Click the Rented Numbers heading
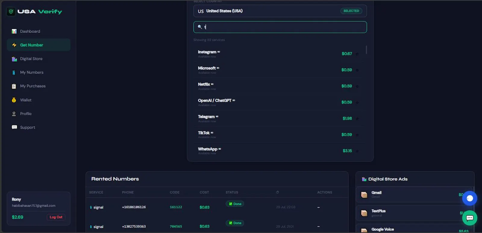This screenshot has width=482, height=233. [115, 179]
